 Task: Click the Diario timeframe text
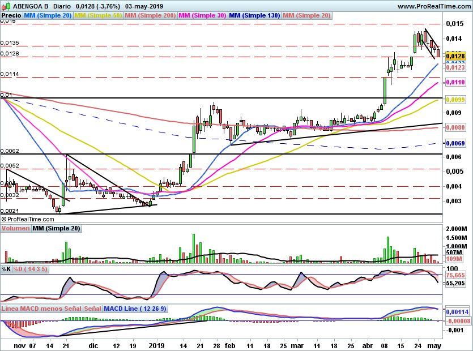pos(62,6)
